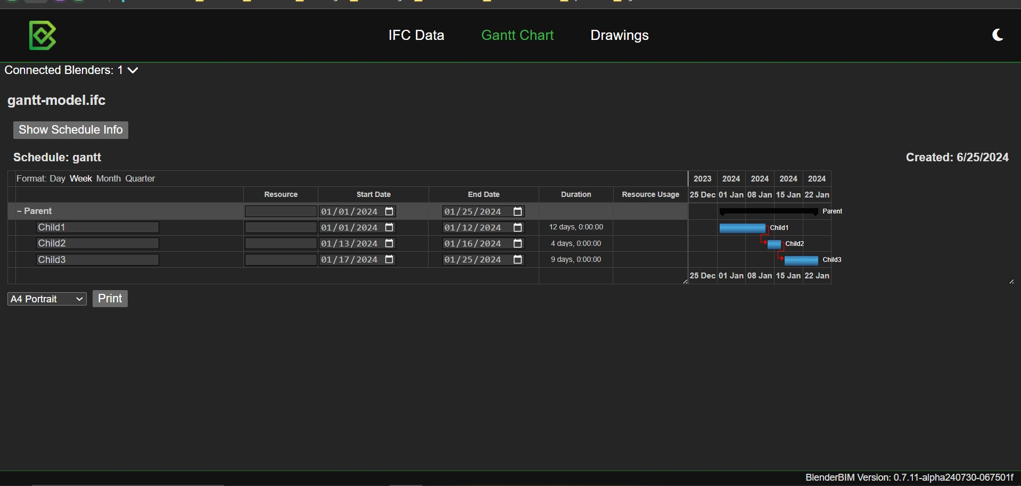Viewport: 1021px width, 486px height.
Task: Toggle dark mode moon icon
Action: pos(998,35)
